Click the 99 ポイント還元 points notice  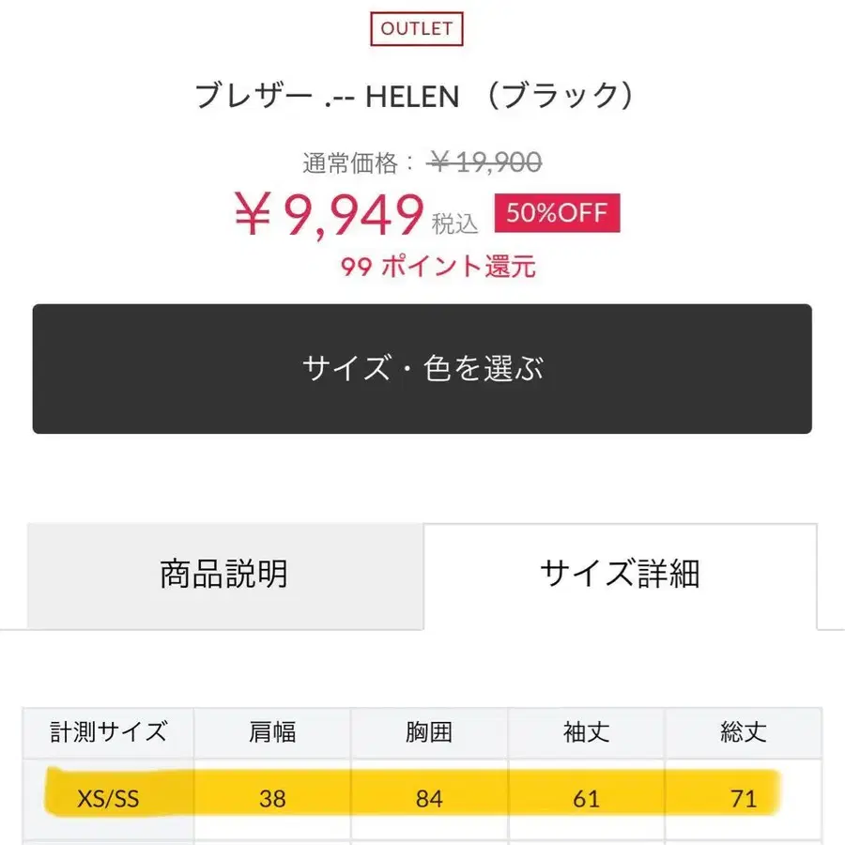click(438, 268)
